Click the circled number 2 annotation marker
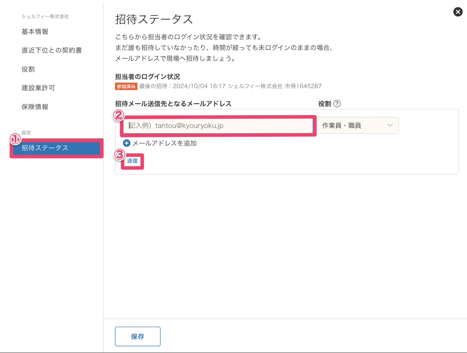Image resolution: width=467 pixels, height=353 pixels. click(x=119, y=115)
